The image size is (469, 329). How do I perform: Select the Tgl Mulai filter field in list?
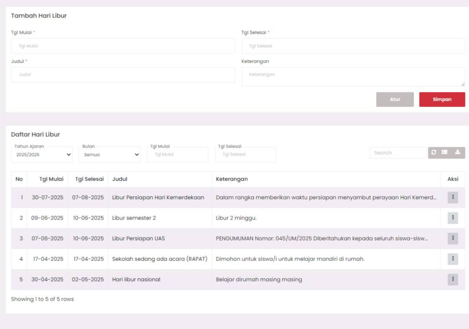[x=178, y=154]
